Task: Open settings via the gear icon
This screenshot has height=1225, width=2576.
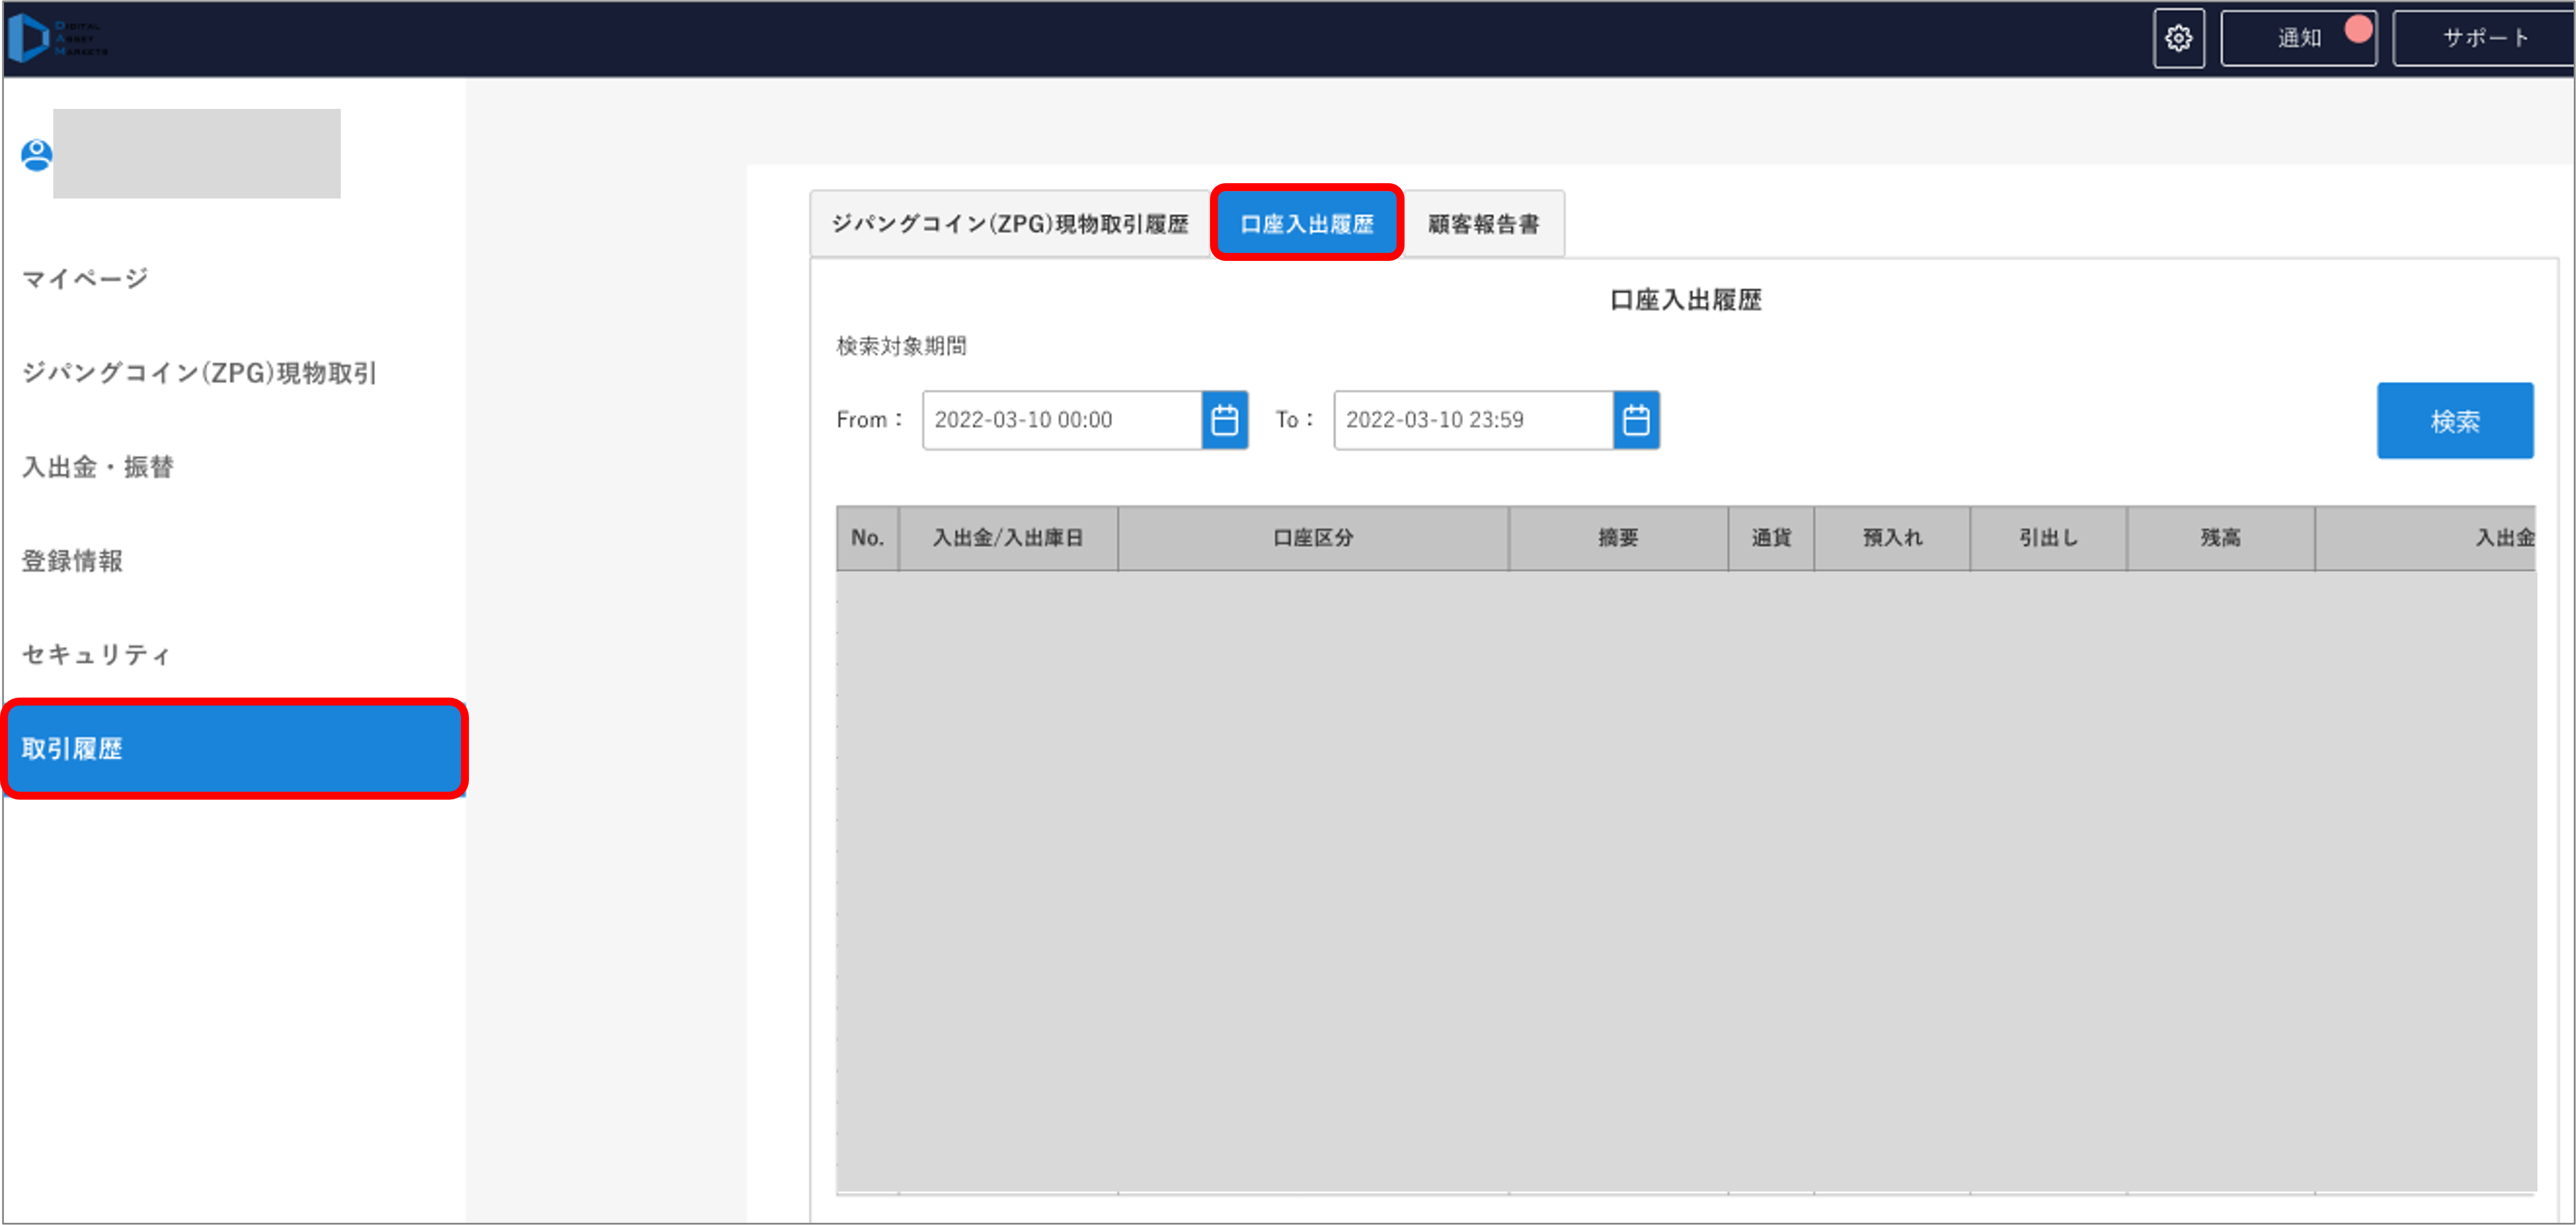Action: tap(2179, 37)
